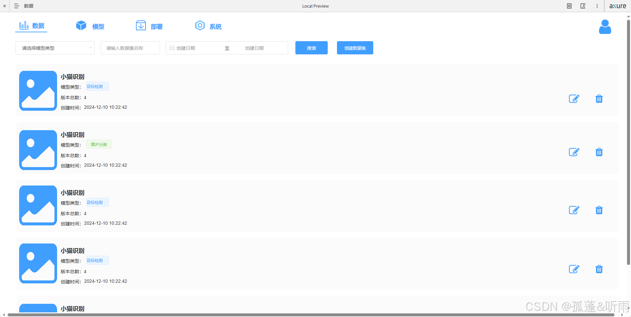
Task: Click the 模型 cube icon
Action: pyautogui.click(x=81, y=25)
